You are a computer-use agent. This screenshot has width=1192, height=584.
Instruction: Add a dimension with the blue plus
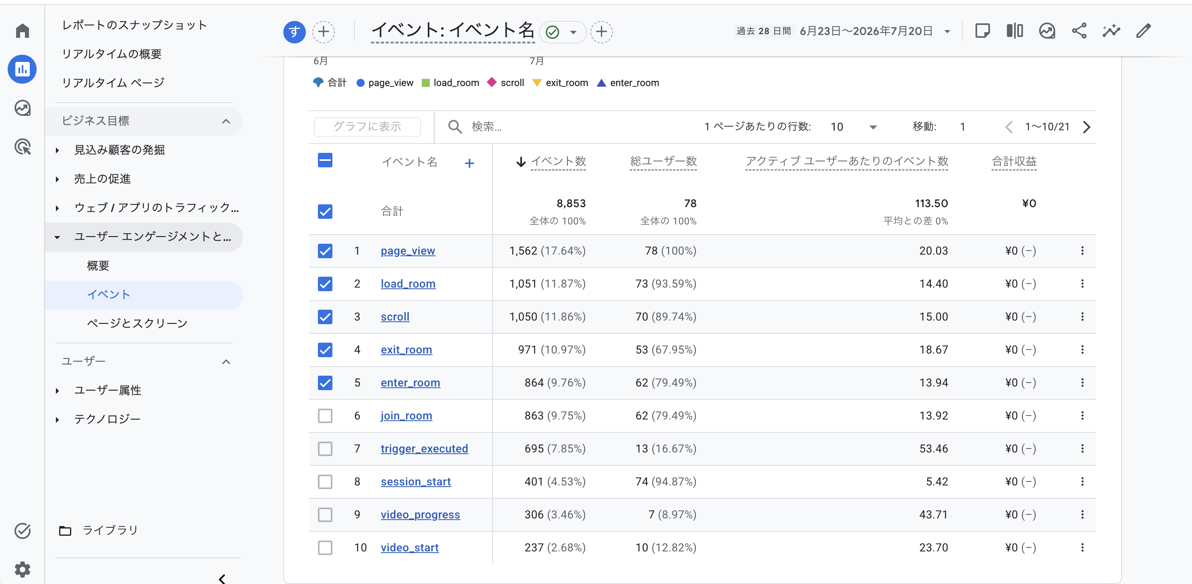coord(469,163)
